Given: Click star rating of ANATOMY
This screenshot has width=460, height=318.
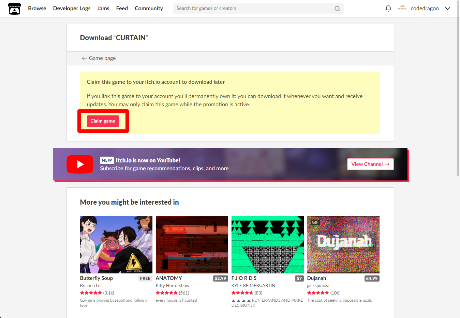Looking at the screenshot, I should pyautogui.click(x=167, y=293).
